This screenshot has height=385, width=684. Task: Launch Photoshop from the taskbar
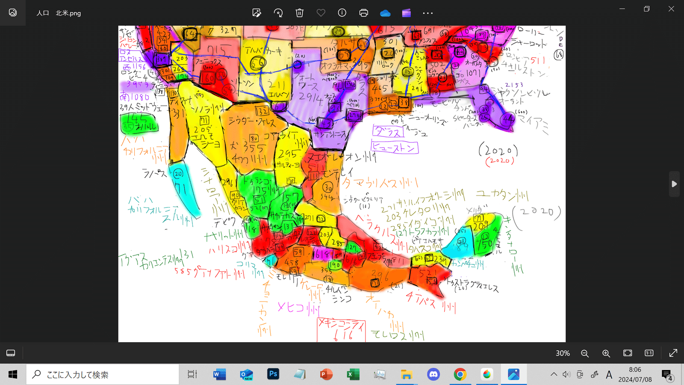click(x=273, y=374)
